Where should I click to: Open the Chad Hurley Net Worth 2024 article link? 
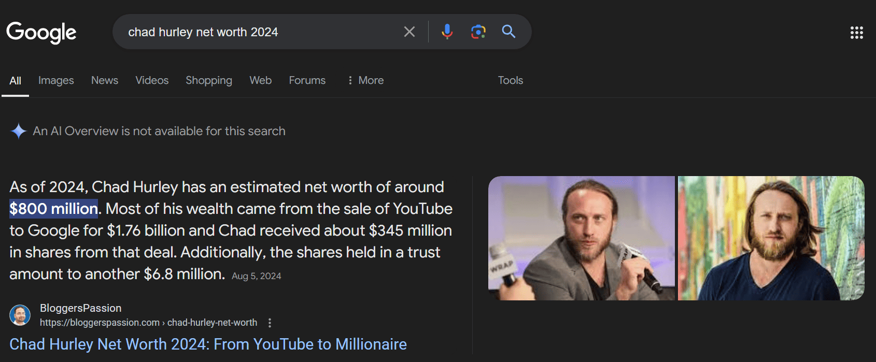(208, 344)
